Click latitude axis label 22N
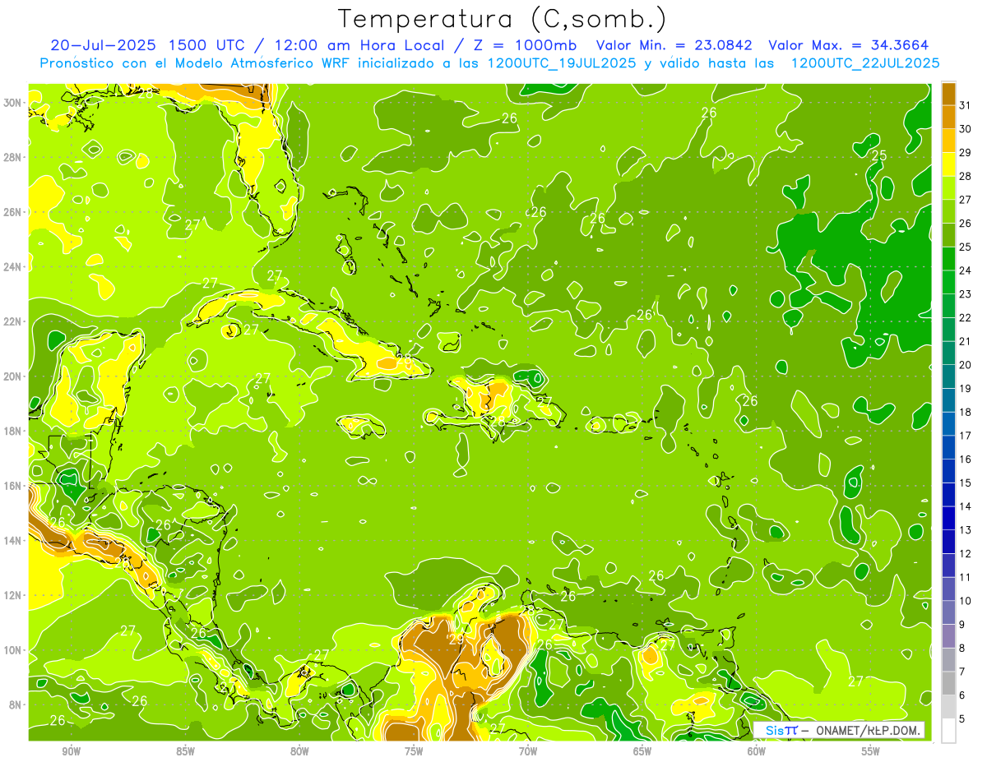Screen dimensions: 987x762 click(13, 321)
